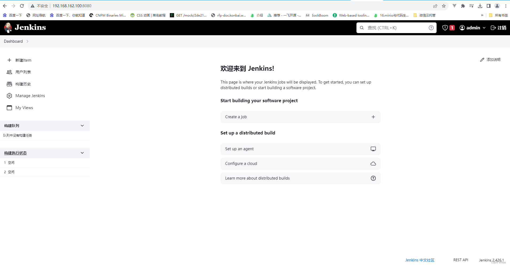Click the Jenkins title text
Screen dimensions: 510x266
coord(30,27)
